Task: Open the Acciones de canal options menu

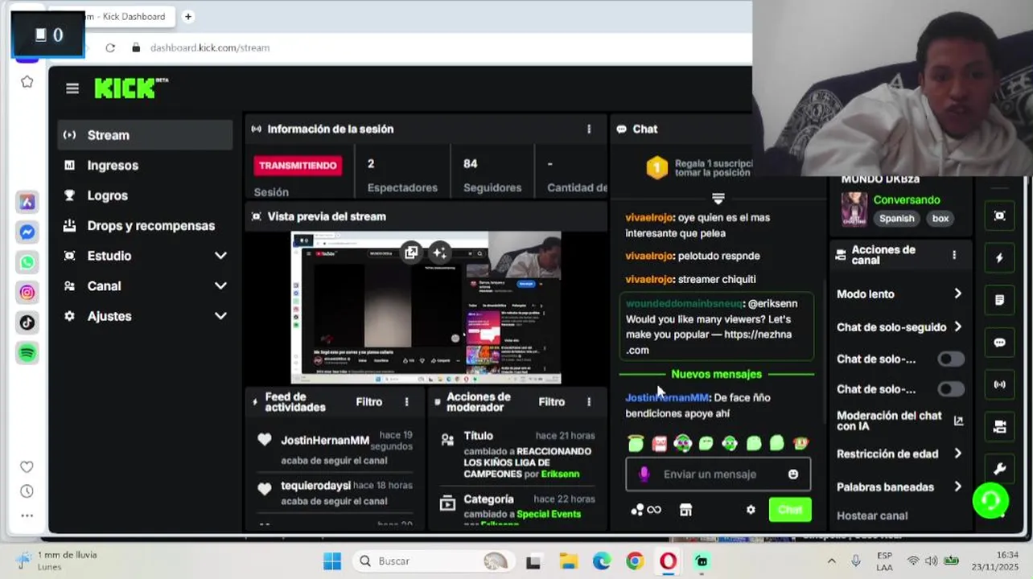Action: click(954, 255)
